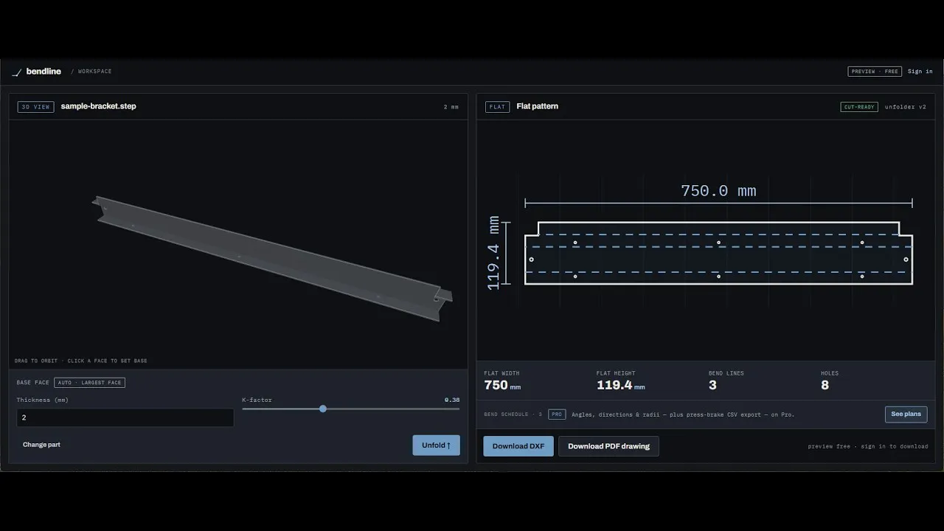Click HOLES count 8
The width and height of the screenshot is (944, 531).
tap(825, 385)
